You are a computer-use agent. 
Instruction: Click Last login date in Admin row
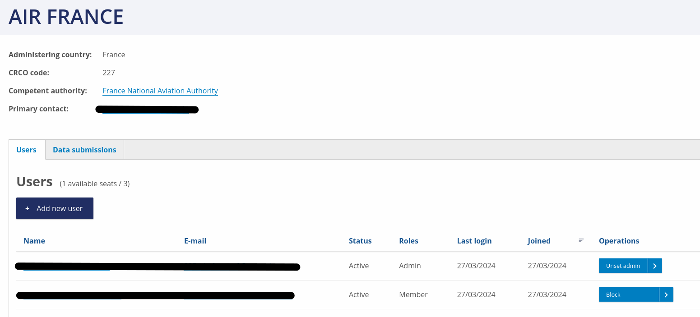coord(476,266)
